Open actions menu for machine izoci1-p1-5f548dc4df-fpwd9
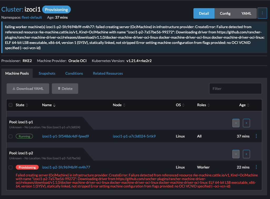 256,136
